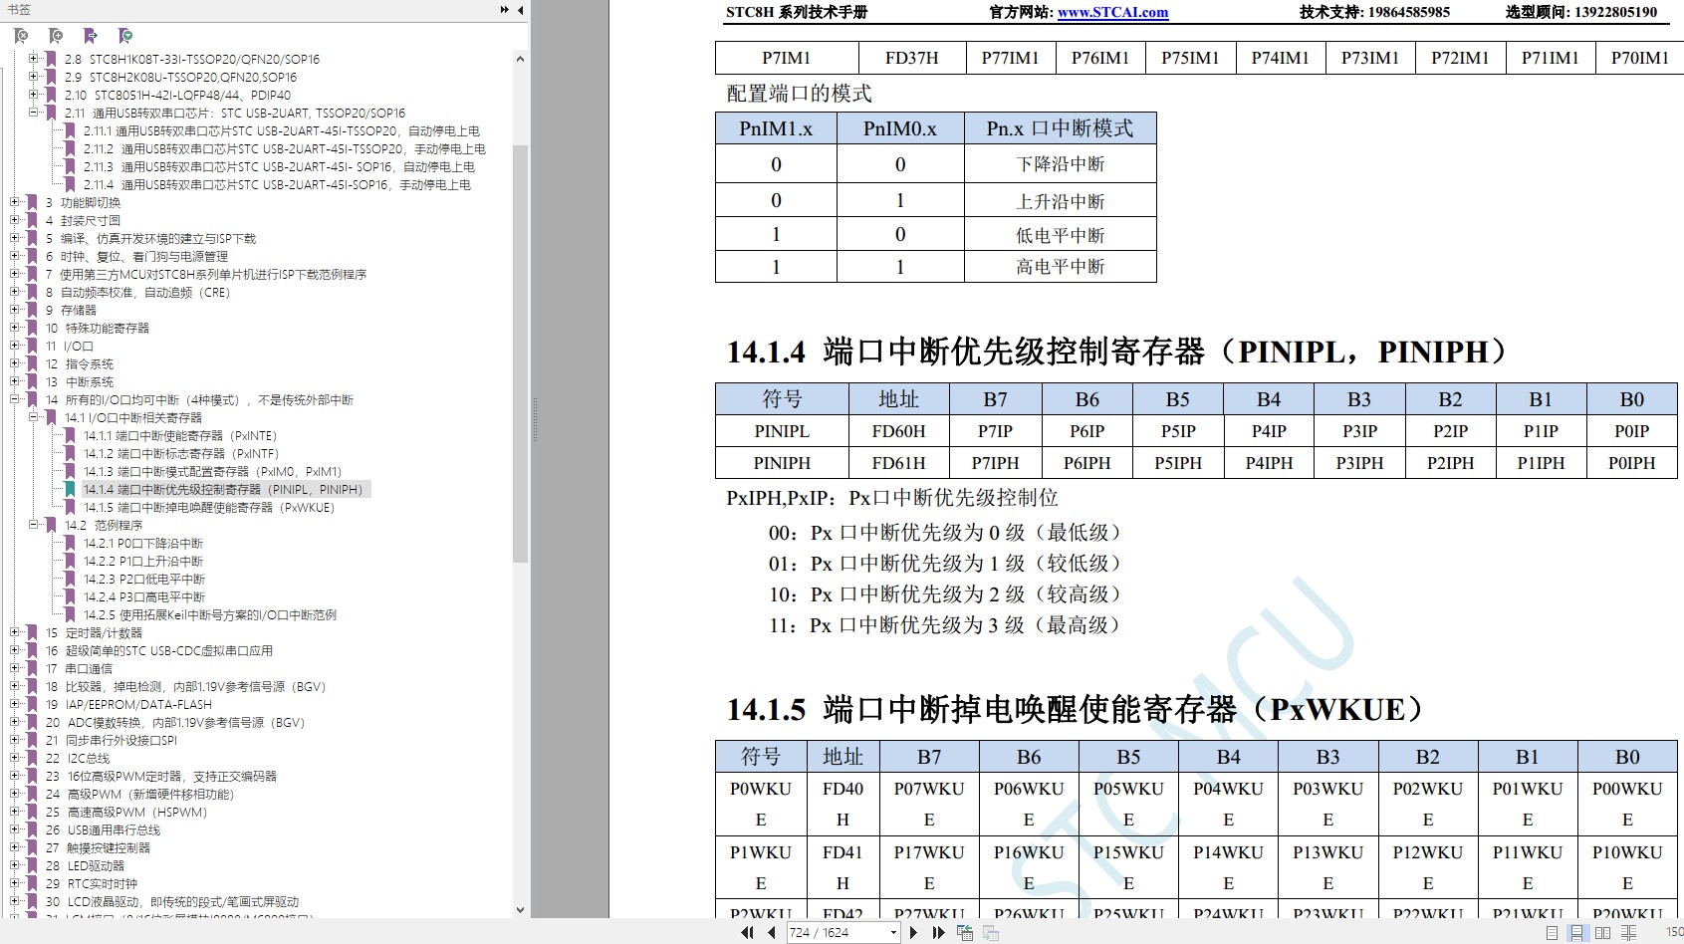Expand chapter 13 中断系统 node

click(14, 381)
